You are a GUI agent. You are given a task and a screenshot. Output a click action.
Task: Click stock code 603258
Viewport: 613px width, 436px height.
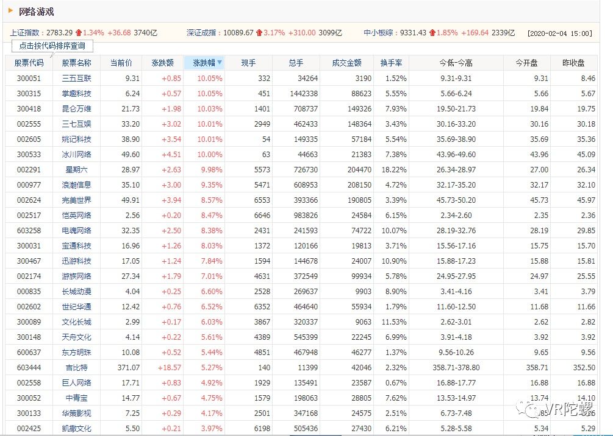click(29, 230)
